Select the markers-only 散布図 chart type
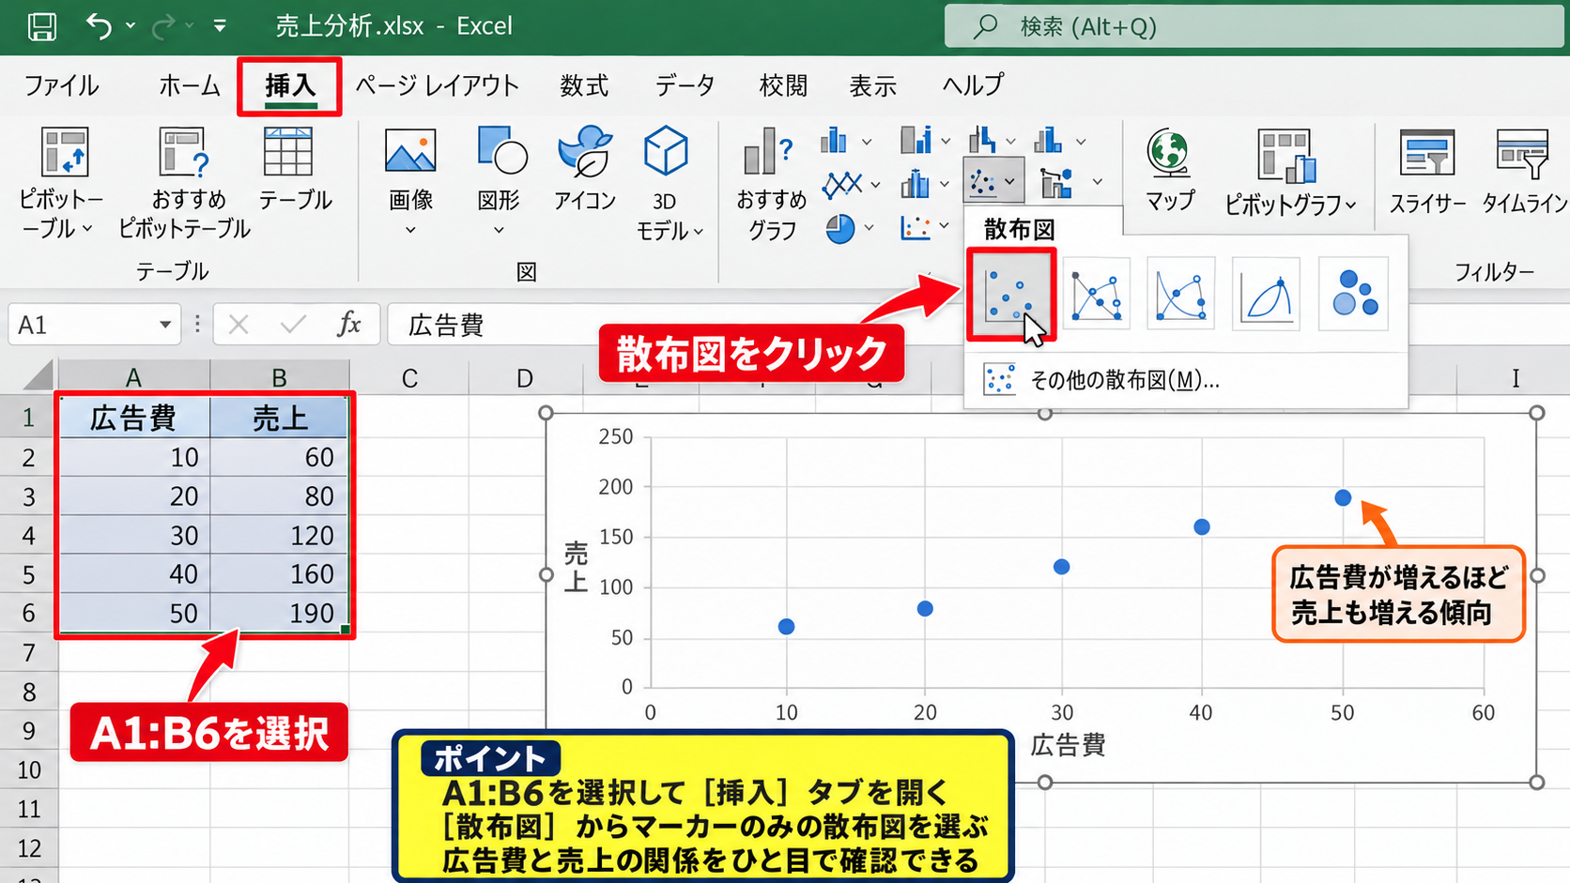Image resolution: width=1570 pixels, height=883 pixels. pyautogui.click(x=1011, y=294)
